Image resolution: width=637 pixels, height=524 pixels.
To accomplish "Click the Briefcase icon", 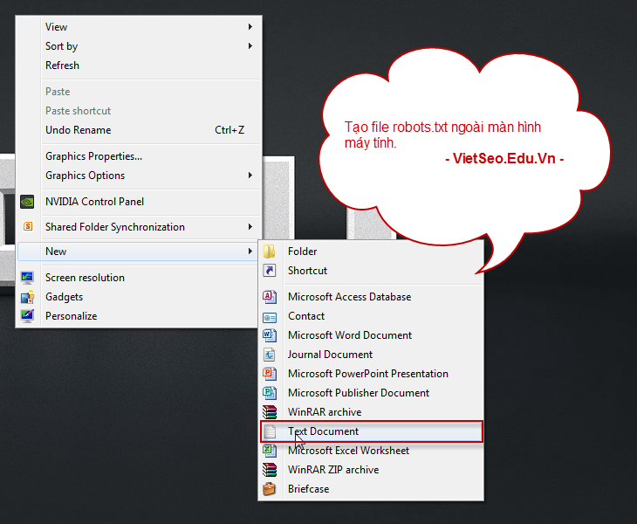I will pos(271,489).
